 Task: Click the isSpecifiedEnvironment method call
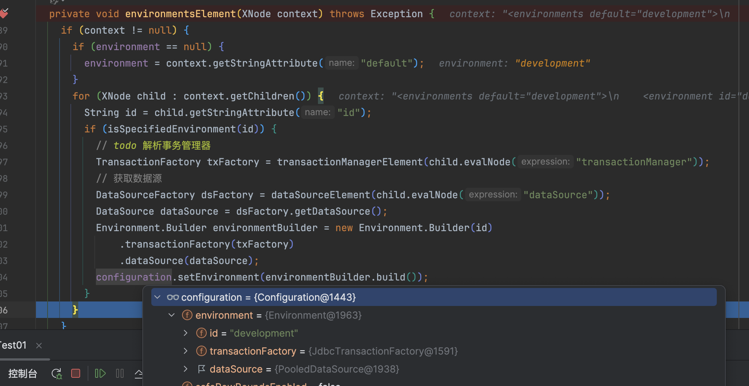(x=172, y=129)
